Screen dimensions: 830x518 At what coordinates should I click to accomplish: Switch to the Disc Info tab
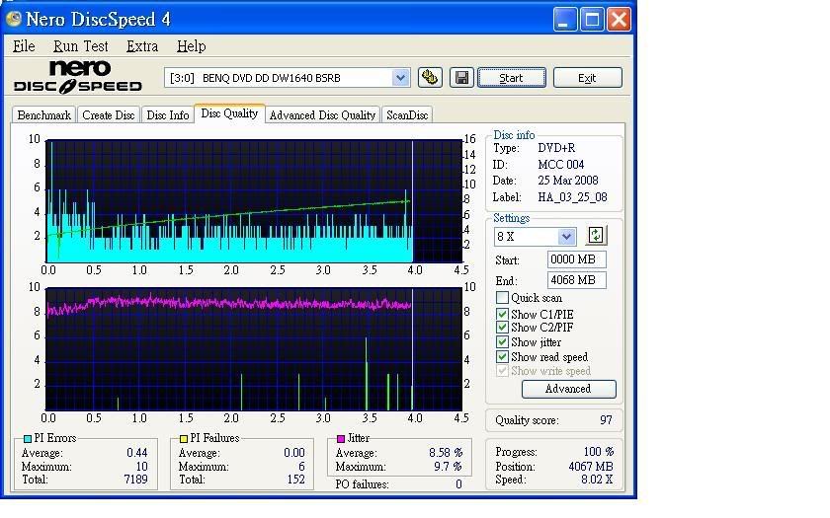[x=168, y=115]
